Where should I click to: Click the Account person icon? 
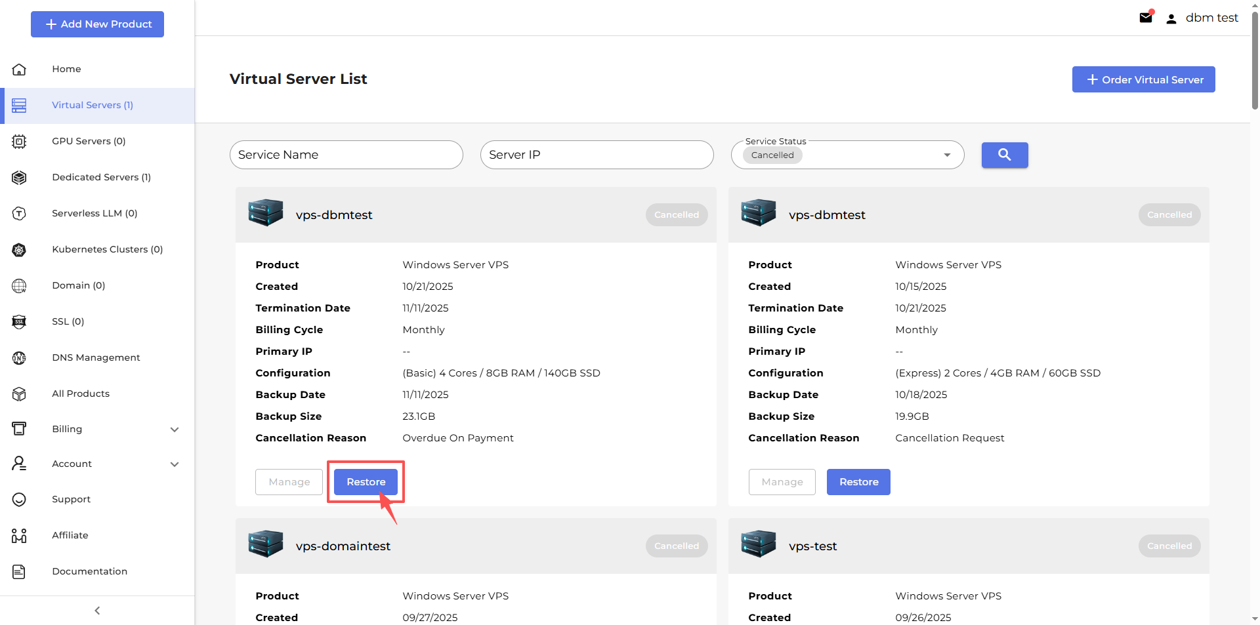(x=19, y=464)
